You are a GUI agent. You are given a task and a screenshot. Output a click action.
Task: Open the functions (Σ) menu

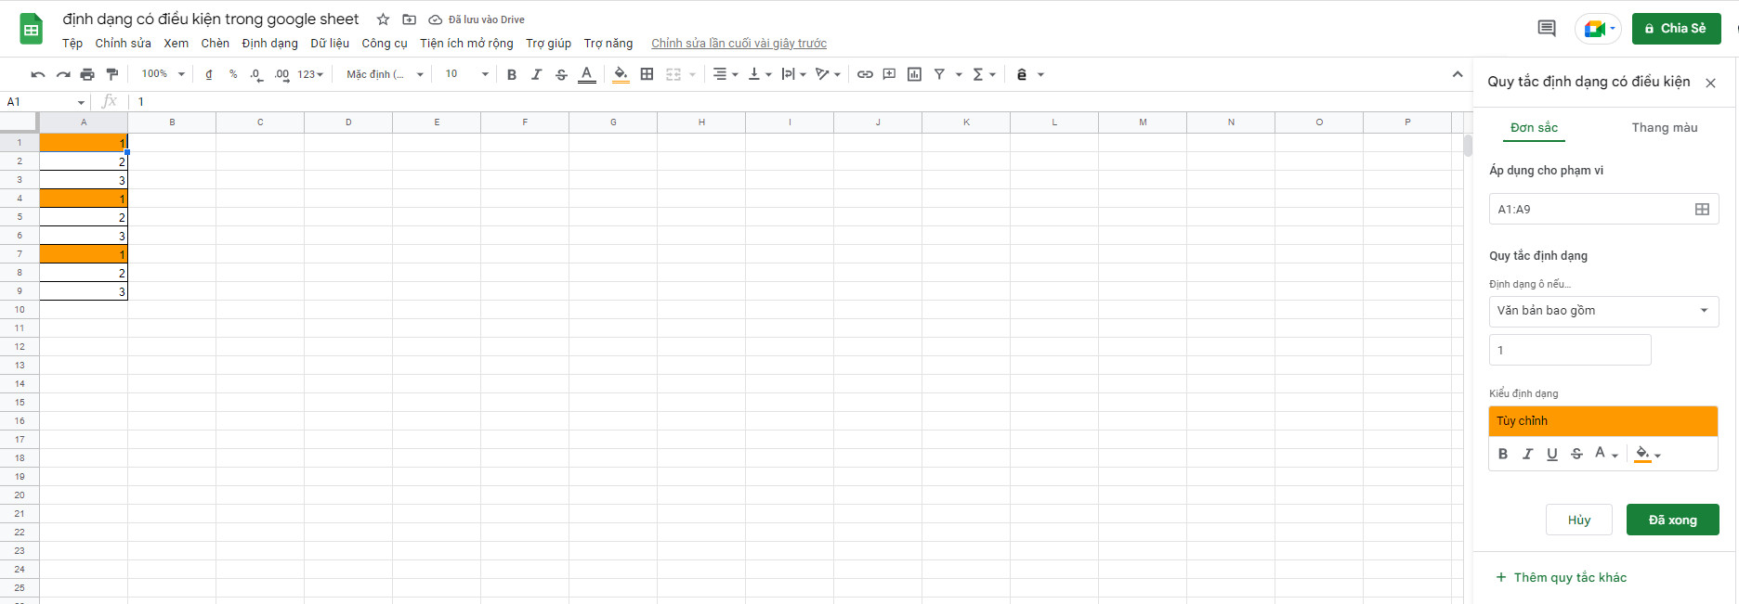[984, 74]
